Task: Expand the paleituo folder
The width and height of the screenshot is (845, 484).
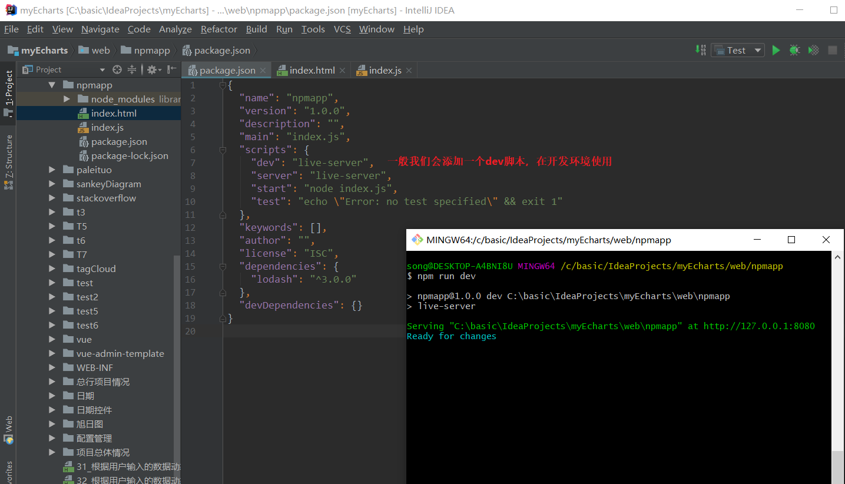Action: click(x=52, y=170)
